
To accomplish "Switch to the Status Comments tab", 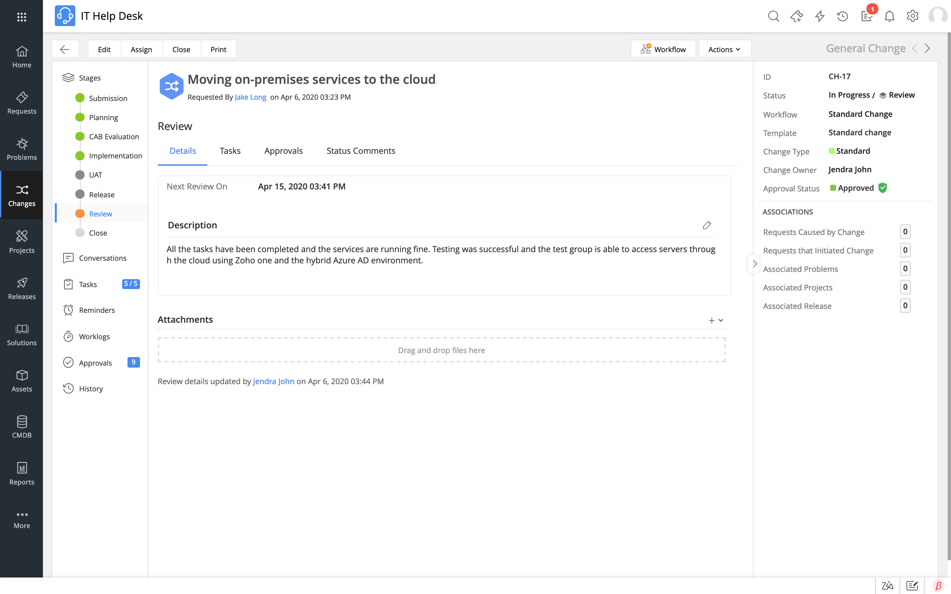I will pyautogui.click(x=360, y=151).
